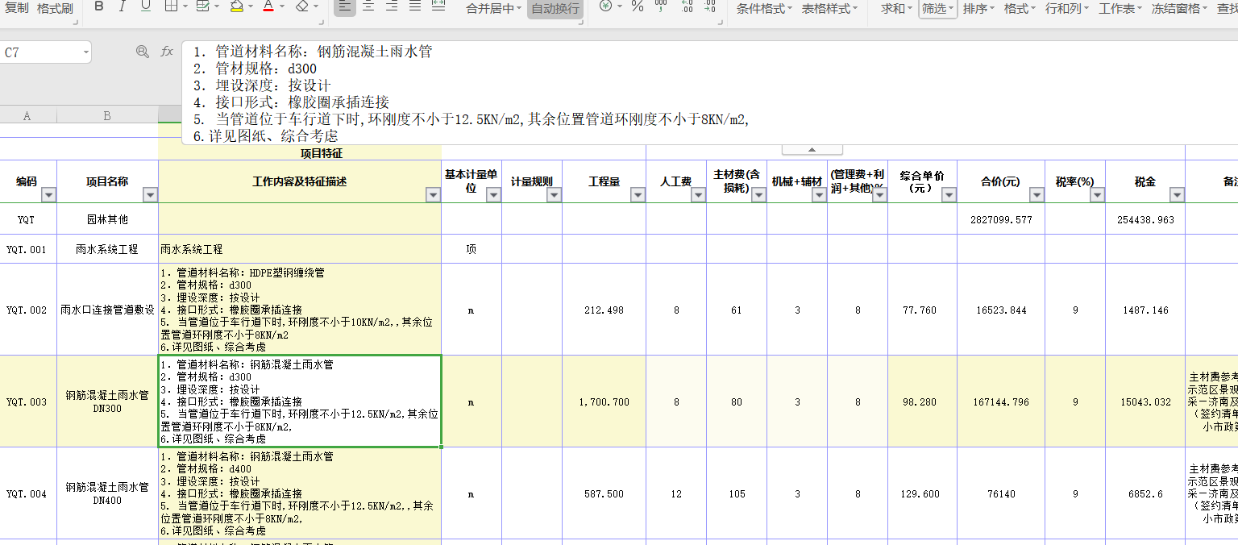
Task: Click into the formula bar text
Action: 709,94
